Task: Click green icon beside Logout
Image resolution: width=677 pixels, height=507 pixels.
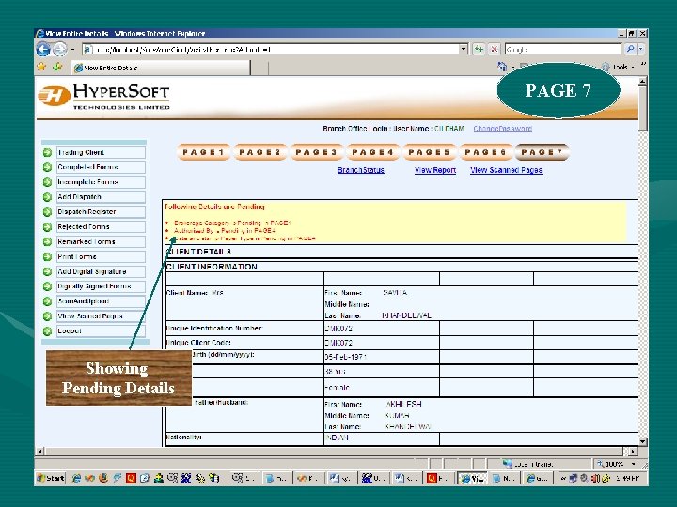Action: point(48,331)
